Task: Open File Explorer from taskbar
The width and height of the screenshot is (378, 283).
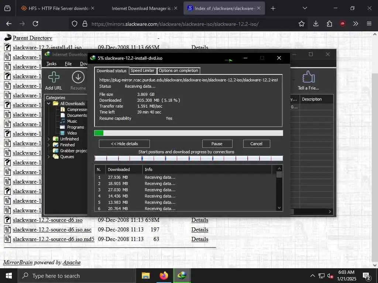Action: pos(145,276)
